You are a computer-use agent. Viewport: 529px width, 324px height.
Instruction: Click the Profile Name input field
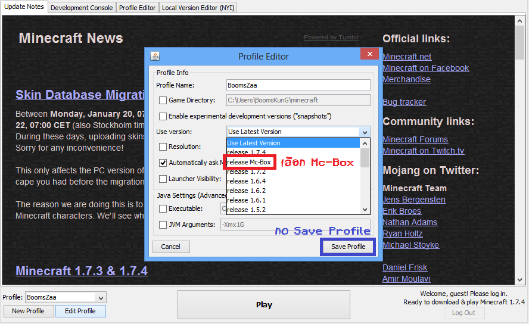(298, 85)
